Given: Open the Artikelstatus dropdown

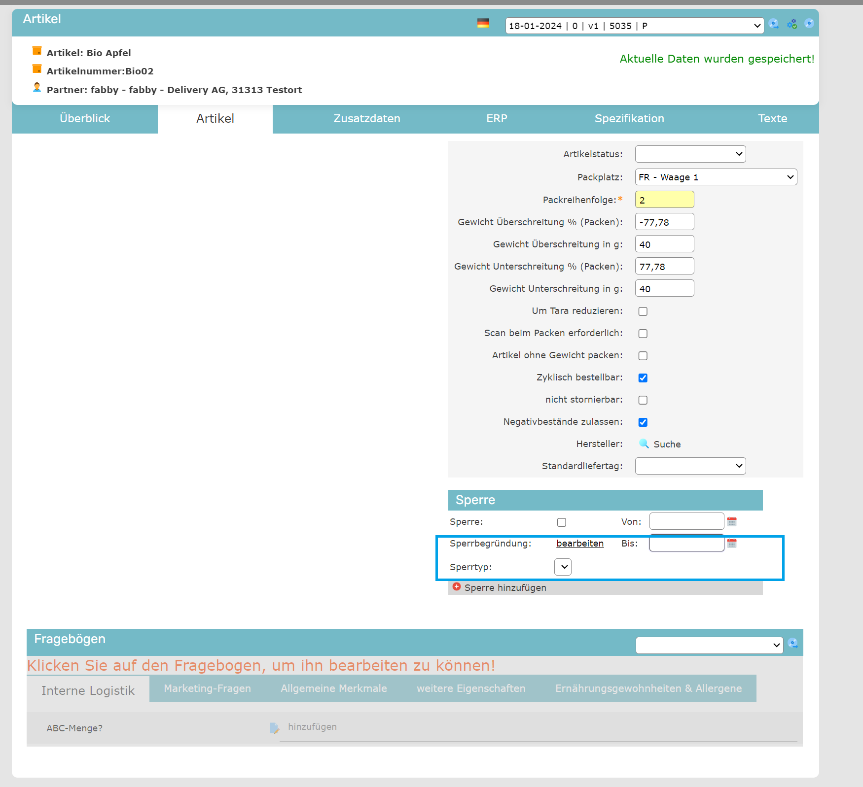Looking at the screenshot, I should click(690, 154).
